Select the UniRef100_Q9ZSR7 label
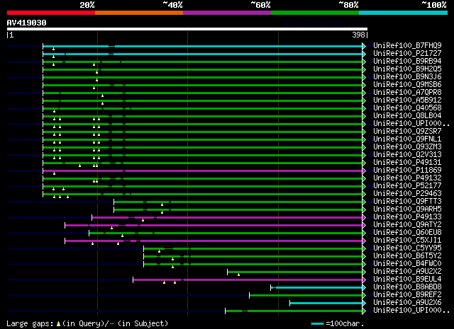The width and height of the screenshot is (454, 329). coord(407,132)
